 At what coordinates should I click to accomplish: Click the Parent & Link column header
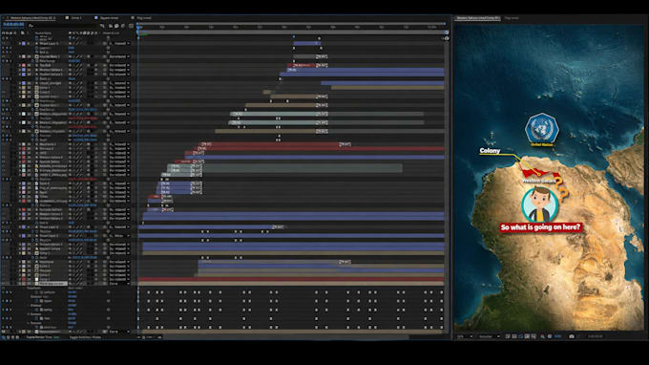[111, 32]
